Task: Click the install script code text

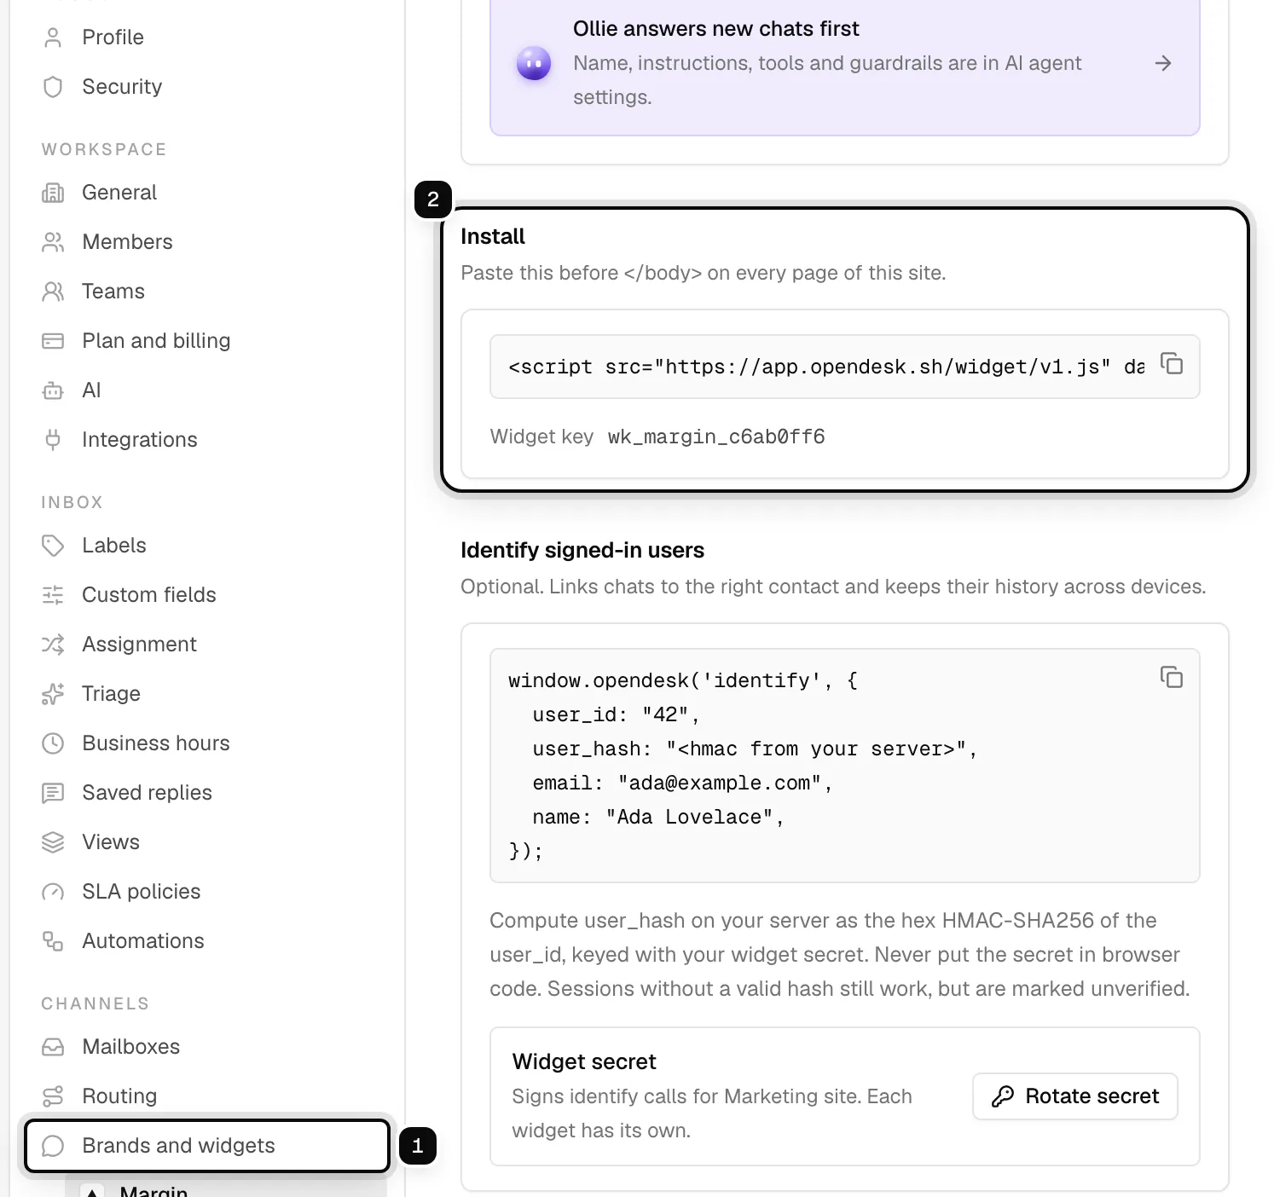Action: 825,367
